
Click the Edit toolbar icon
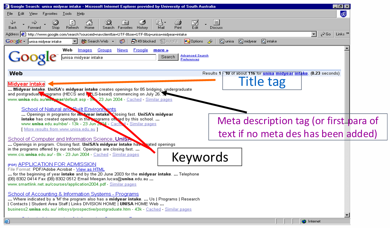[195, 24]
